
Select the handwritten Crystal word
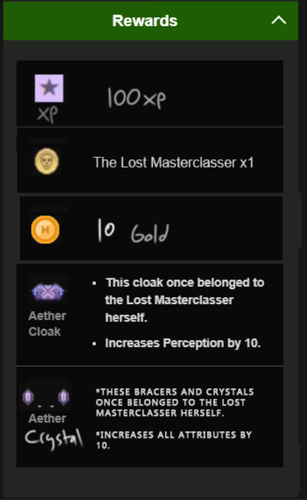coord(54,439)
